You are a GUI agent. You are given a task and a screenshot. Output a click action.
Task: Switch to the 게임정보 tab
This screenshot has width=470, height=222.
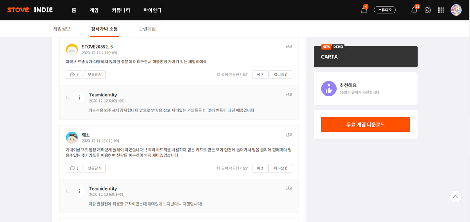(61, 29)
